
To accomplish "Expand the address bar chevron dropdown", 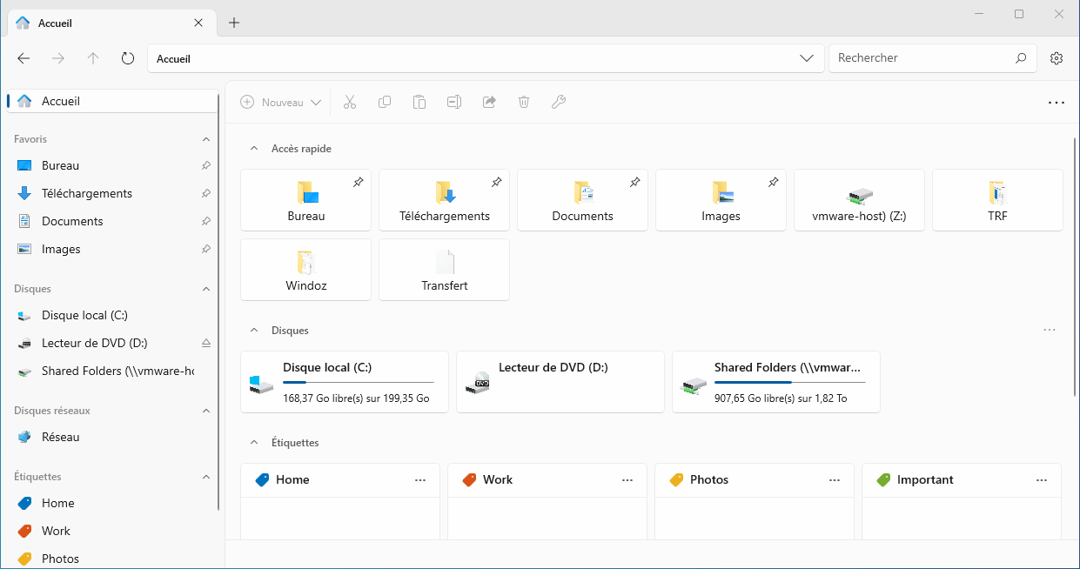I will (806, 58).
